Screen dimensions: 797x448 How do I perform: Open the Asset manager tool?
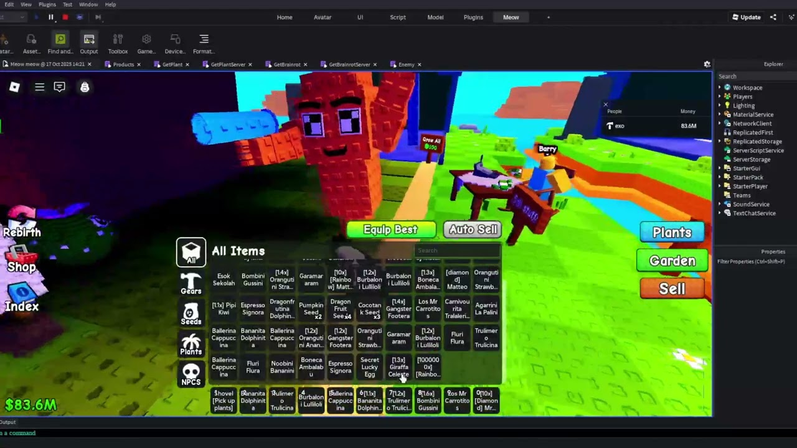[x=31, y=44]
